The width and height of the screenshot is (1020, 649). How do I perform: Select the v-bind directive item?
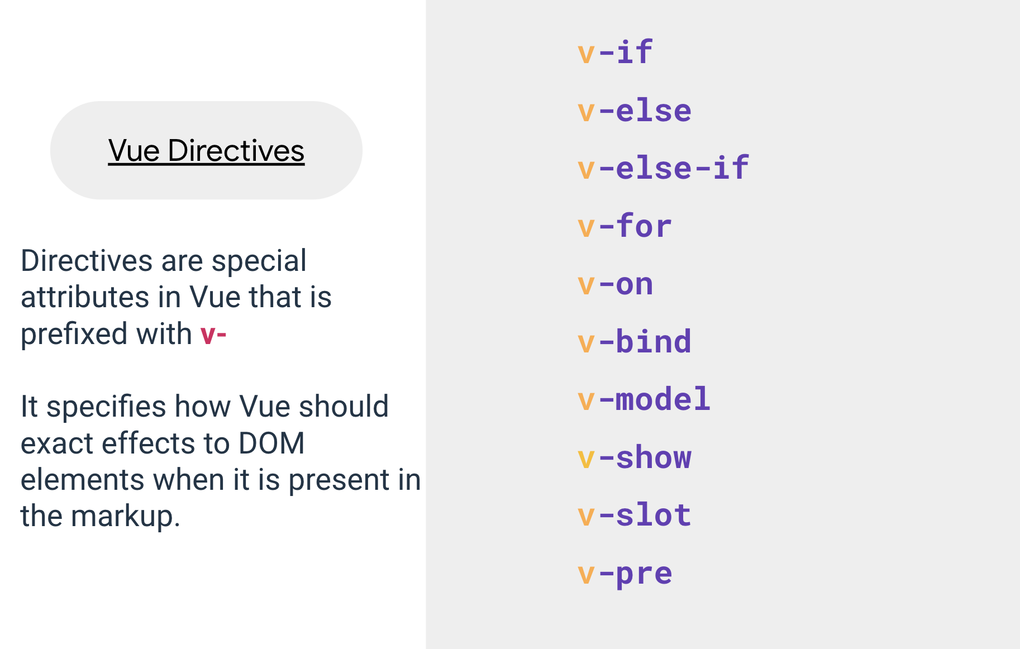635,341
